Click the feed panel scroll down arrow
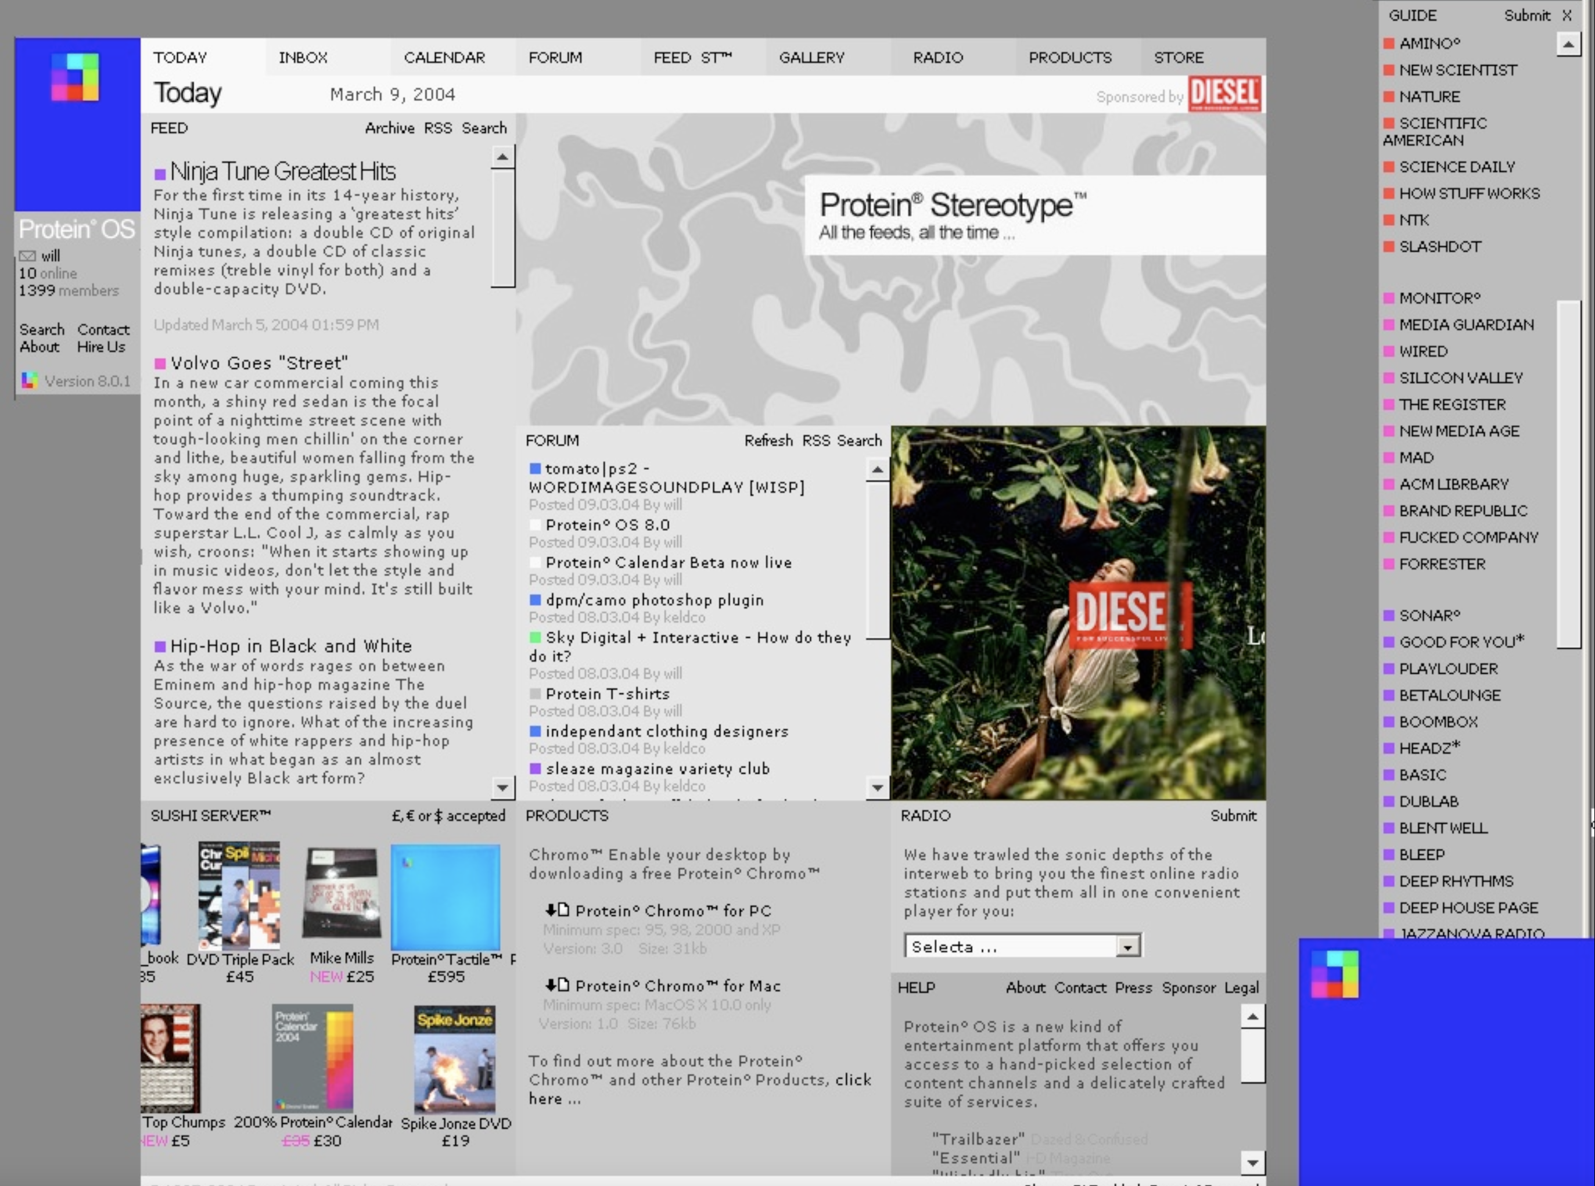The width and height of the screenshot is (1595, 1186). click(502, 788)
